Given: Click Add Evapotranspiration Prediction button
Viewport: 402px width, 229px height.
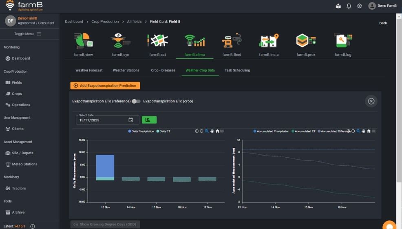Looking at the screenshot, I should click(105, 85).
